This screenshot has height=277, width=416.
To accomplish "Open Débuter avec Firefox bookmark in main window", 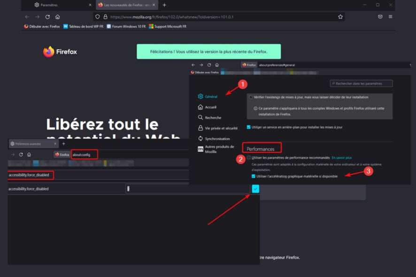I will click(42, 26).
